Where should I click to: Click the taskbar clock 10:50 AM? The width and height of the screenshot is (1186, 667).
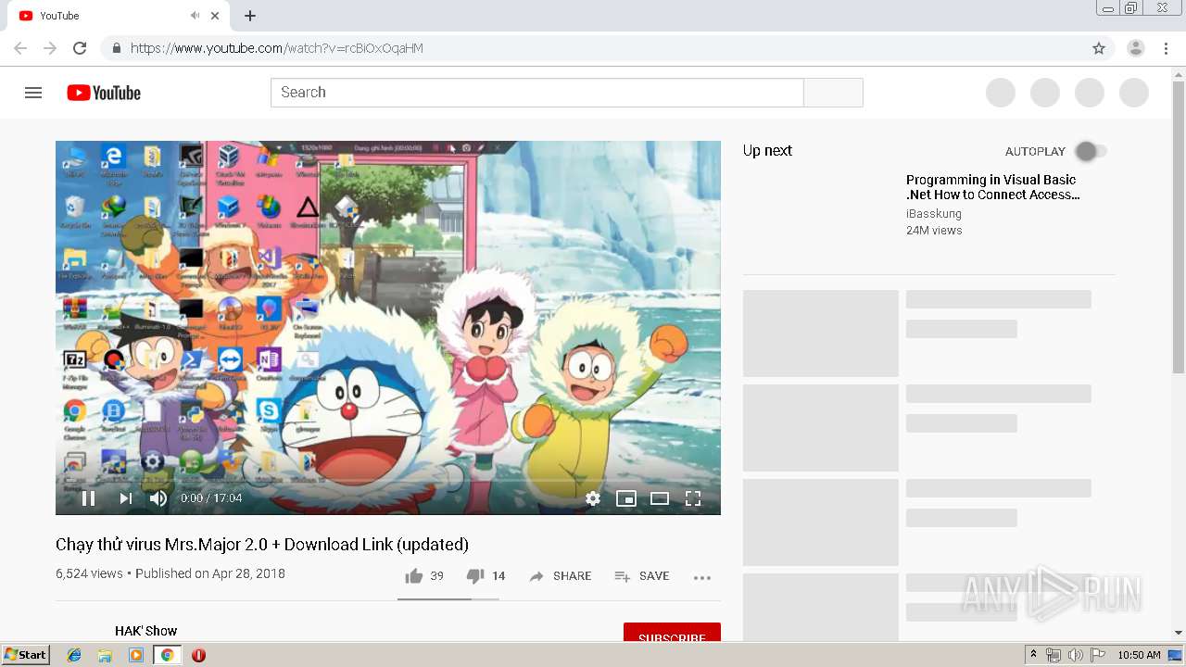click(1139, 655)
